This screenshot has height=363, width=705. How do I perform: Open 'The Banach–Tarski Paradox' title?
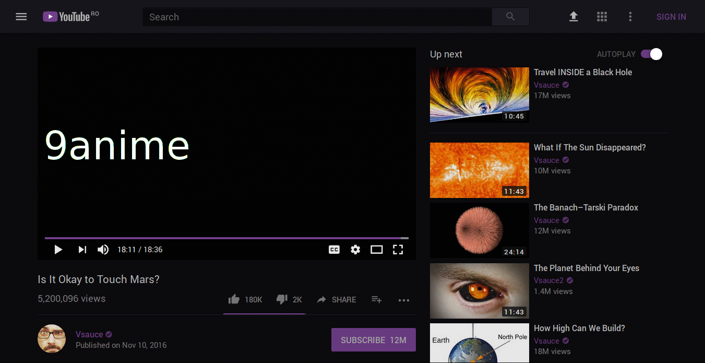coord(586,207)
